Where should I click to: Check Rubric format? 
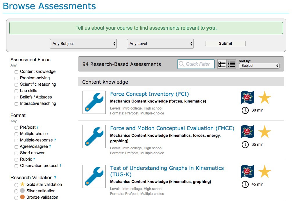click(x=16, y=160)
